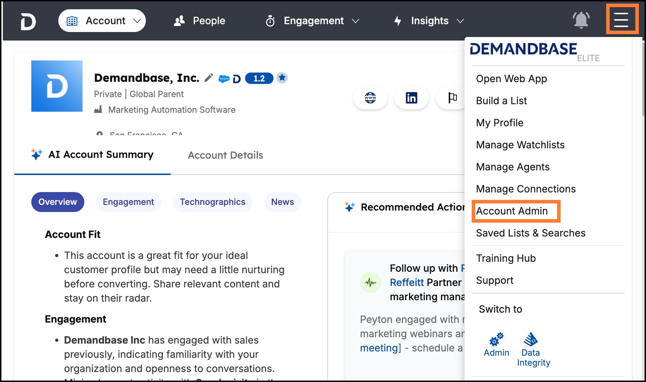
Task: Open the LinkedIn profile icon
Action: (412, 98)
